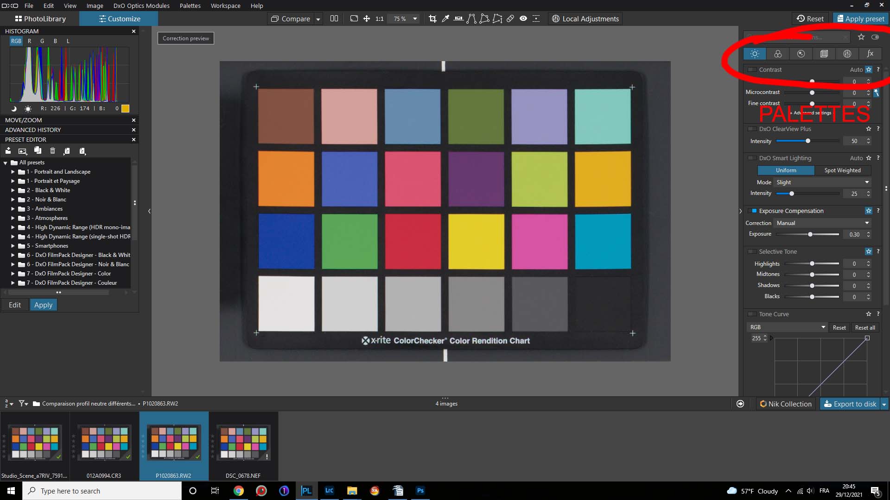Open the fx effects panel icon
Screen dimensions: 890x500
(x=870, y=54)
